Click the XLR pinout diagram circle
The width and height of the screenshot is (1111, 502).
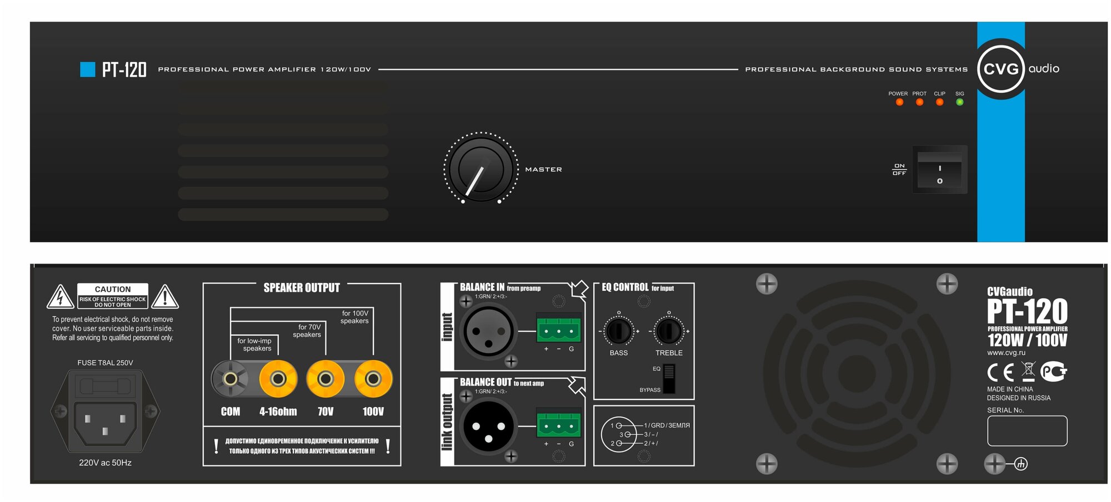click(x=618, y=434)
